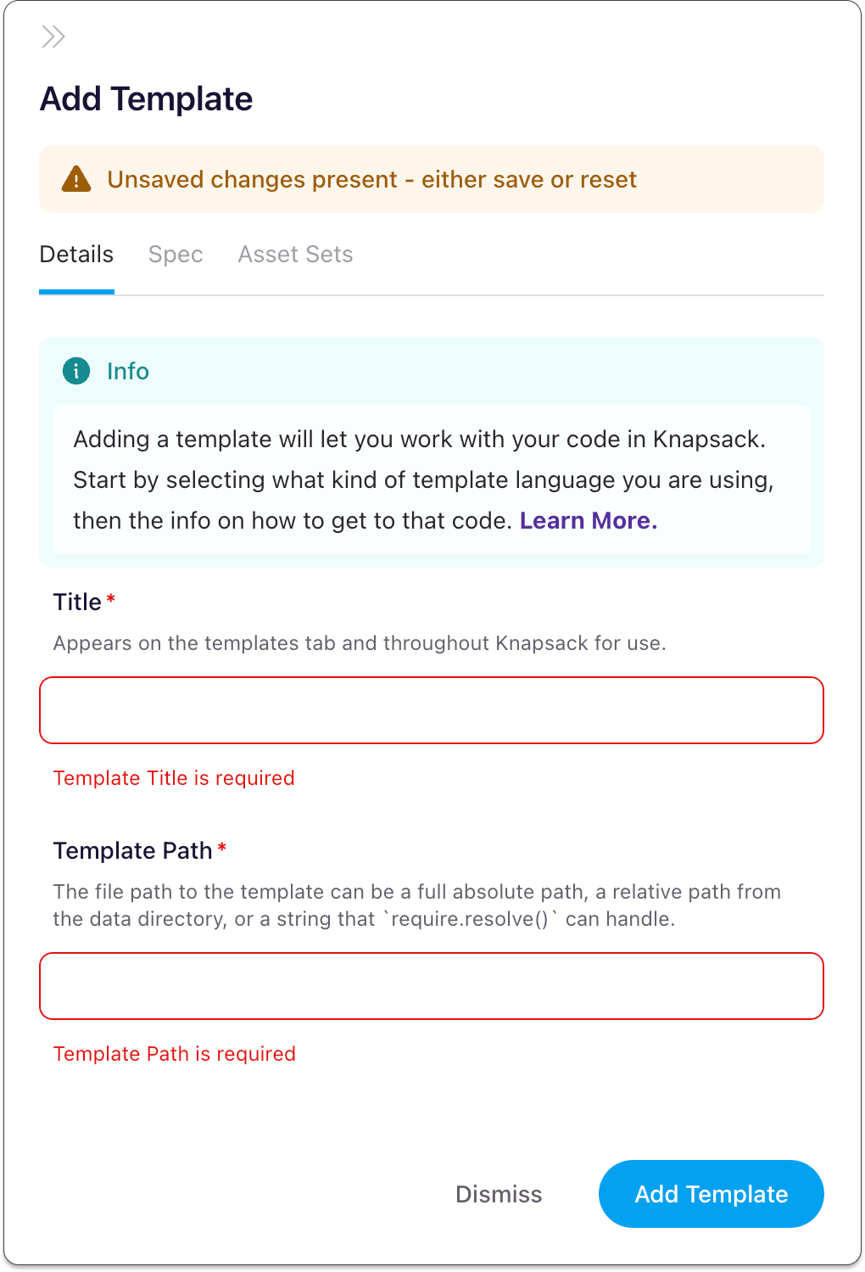This screenshot has width=865, height=1272.
Task: Click the Template Path field label
Action: click(x=131, y=850)
